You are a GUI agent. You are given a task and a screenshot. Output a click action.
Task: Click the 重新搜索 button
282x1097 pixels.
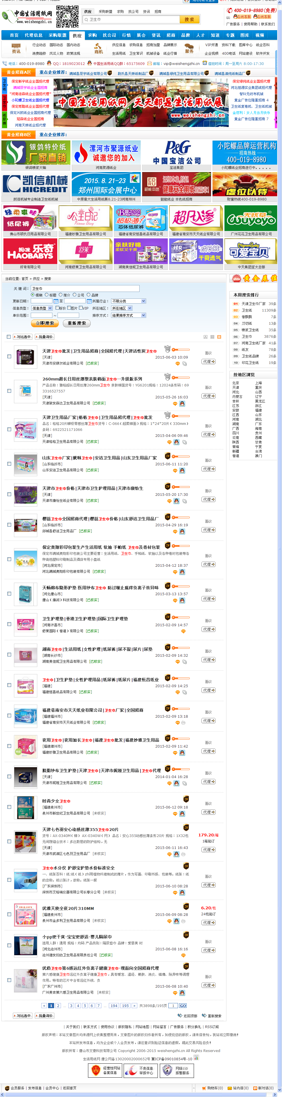coord(77,323)
